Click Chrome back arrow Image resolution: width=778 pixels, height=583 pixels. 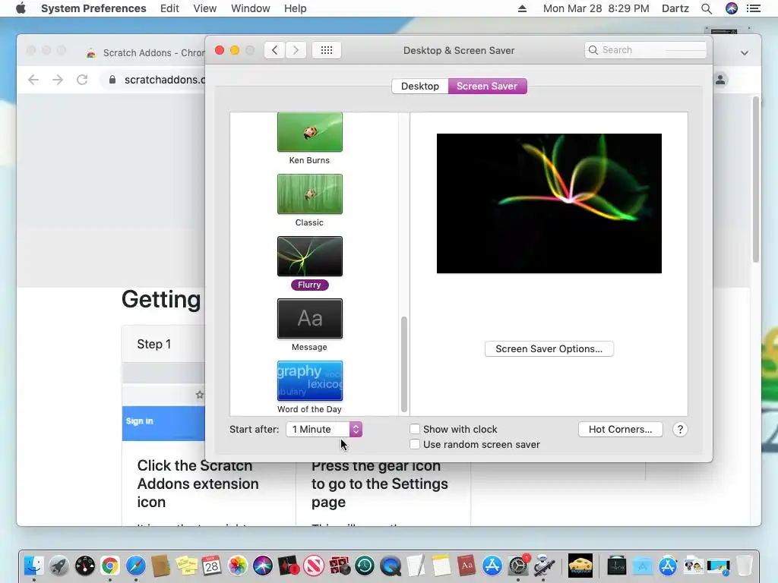pyautogui.click(x=33, y=79)
